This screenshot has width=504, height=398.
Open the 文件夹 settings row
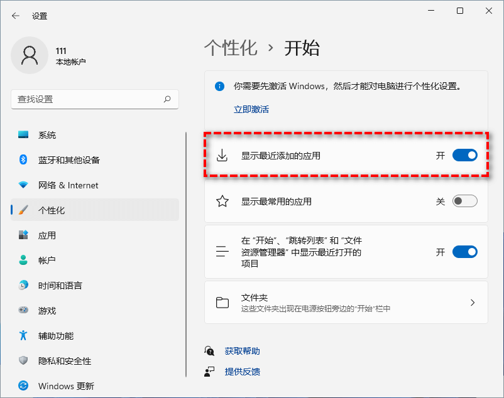click(346, 303)
